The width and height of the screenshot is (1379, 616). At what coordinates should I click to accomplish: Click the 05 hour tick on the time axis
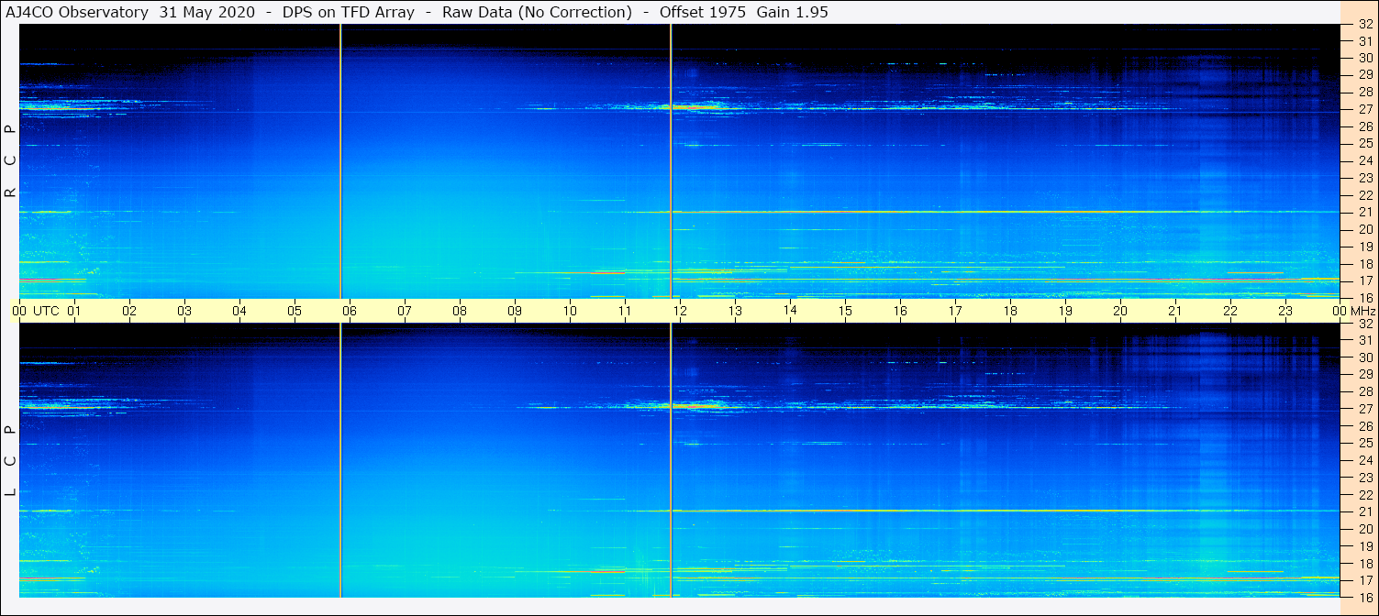(295, 312)
